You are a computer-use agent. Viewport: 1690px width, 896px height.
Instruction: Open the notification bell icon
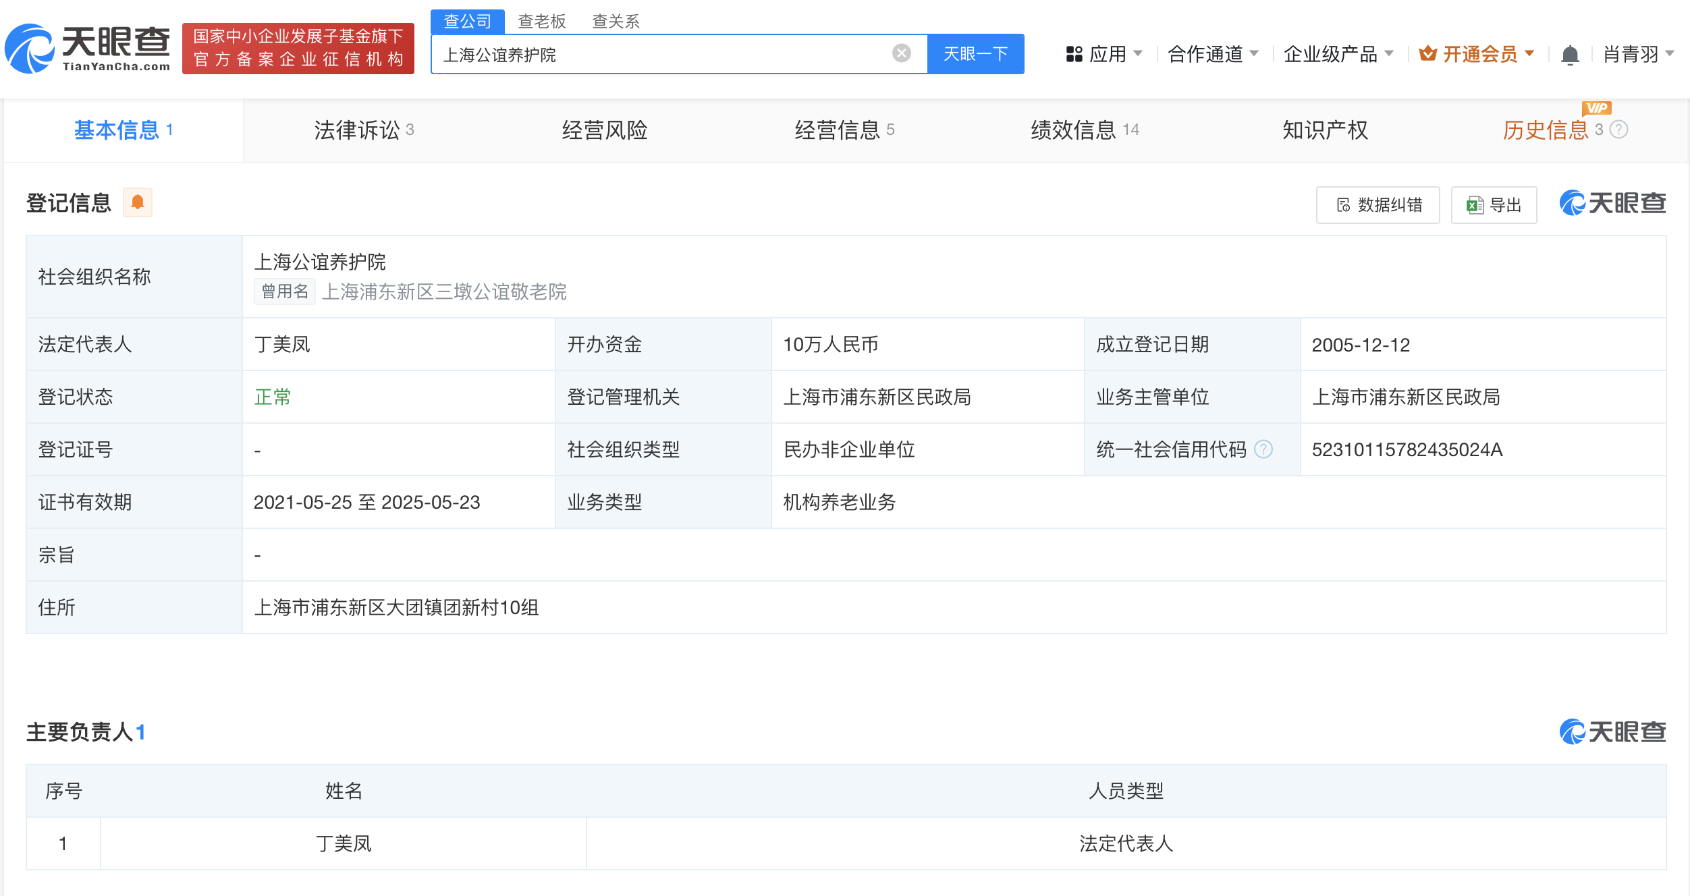(1570, 55)
